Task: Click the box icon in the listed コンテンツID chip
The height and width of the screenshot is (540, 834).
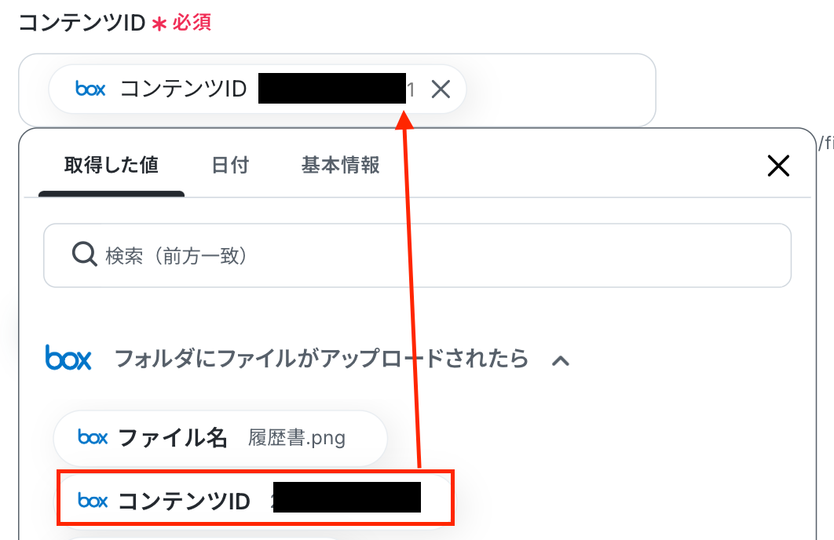Action: (x=93, y=500)
